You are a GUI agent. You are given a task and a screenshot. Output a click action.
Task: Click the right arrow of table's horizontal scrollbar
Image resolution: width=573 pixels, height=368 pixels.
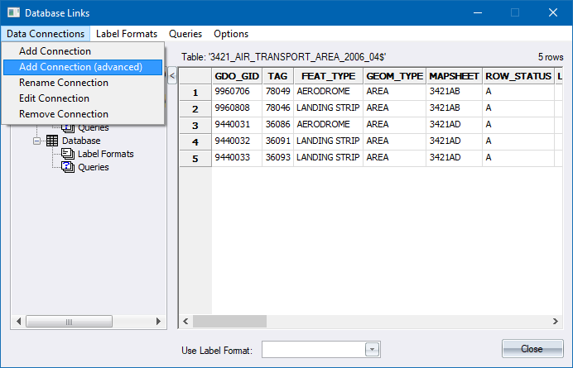click(x=556, y=321)
